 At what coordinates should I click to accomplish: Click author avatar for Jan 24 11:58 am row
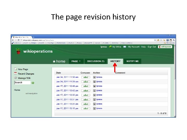click(94, 77)
